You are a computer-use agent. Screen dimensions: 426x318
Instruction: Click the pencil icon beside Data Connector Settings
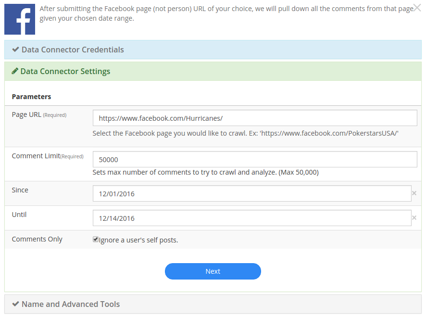pyautogui.click(x=15, y=71)
